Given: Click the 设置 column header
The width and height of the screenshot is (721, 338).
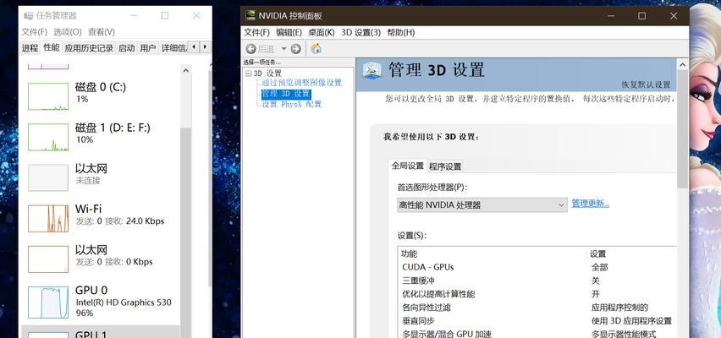Looking at the screenshot, I should pyautogui.click(x=632, y=253).
